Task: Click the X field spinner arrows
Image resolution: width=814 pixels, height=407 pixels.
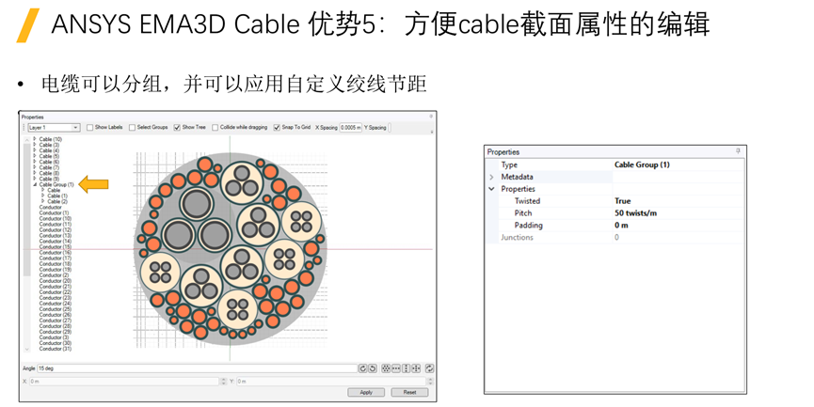Action: click(x=224, y=381)
